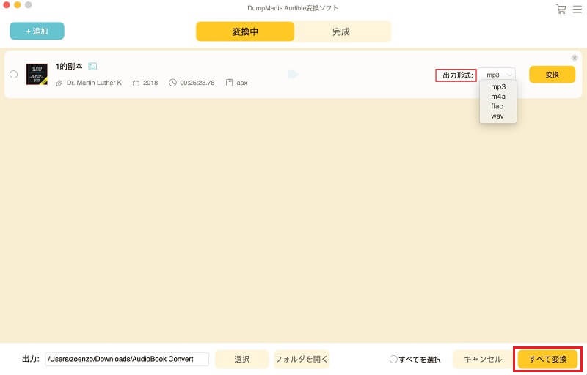
Task: Click the author icon beside Dr. Martin Luther K
Action: (x=59, y=83)
